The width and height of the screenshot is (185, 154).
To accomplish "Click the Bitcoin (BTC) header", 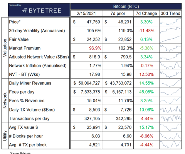I will 126,7.
